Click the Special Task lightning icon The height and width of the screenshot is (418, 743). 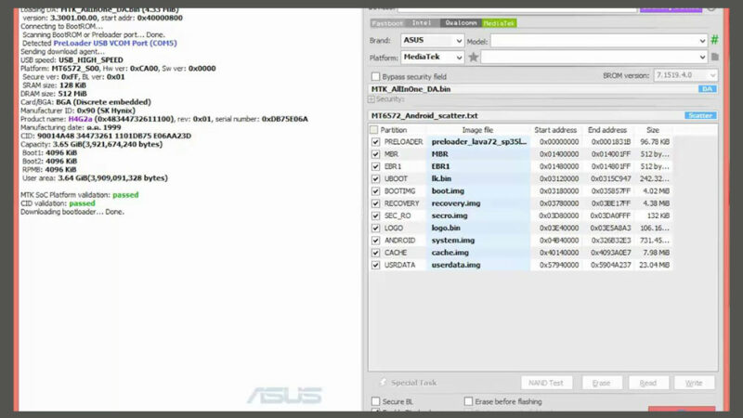(383, 382)
